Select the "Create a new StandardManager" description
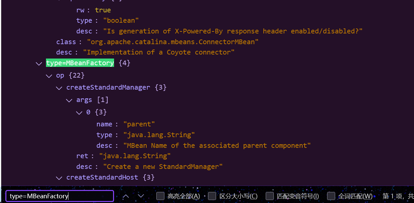This screenshot has width=414, height=203. pos(163,167)
